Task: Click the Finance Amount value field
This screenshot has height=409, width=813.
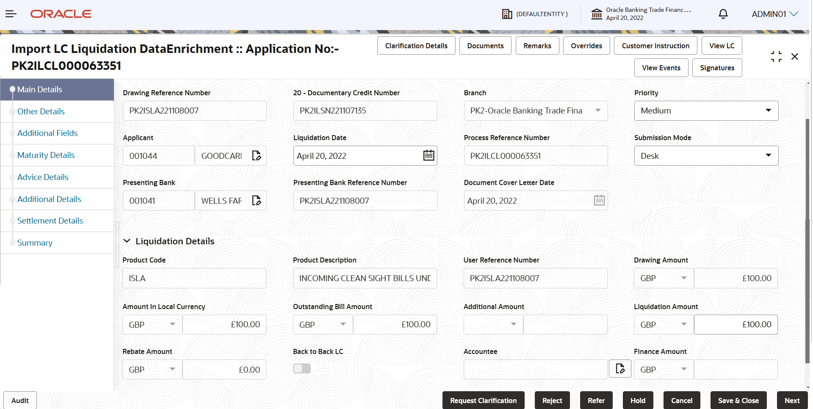Action: [x=736, y=370]
